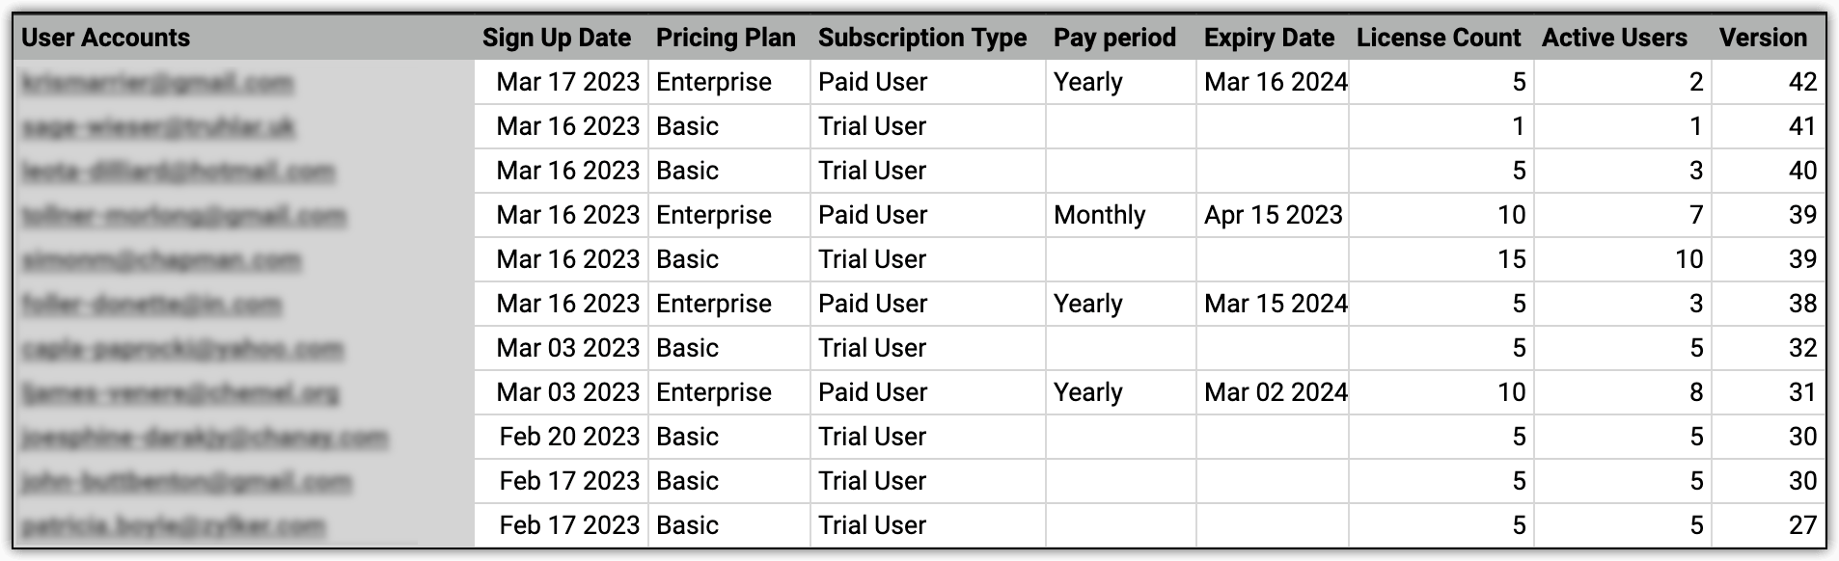1839x561 pixels.
Task: Click the Mar 02 2024 expiry date cell
Action: tap(1276, 392)
